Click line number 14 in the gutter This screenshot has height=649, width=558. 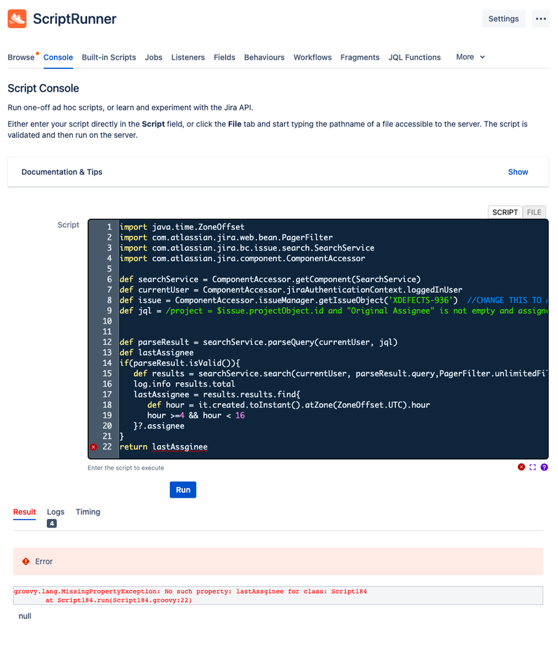click(x=107, y=363)
